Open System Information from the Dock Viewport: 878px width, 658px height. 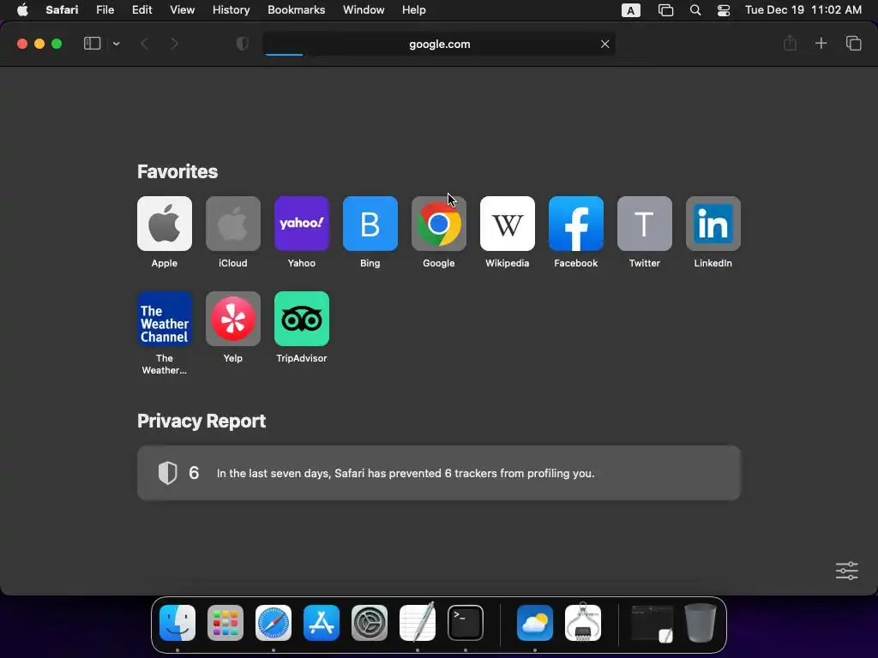(583, 622)
